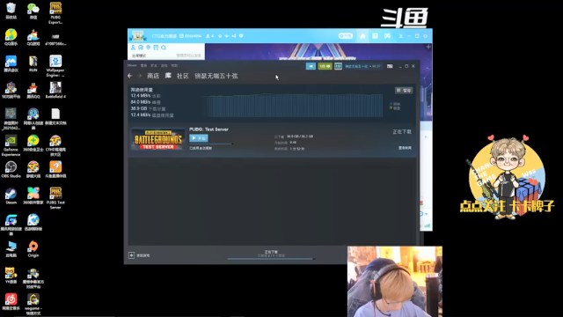Open the Tencent QQ penguin shortcut
Viewport: 563px width, 317px height.
tap(33, 90)
